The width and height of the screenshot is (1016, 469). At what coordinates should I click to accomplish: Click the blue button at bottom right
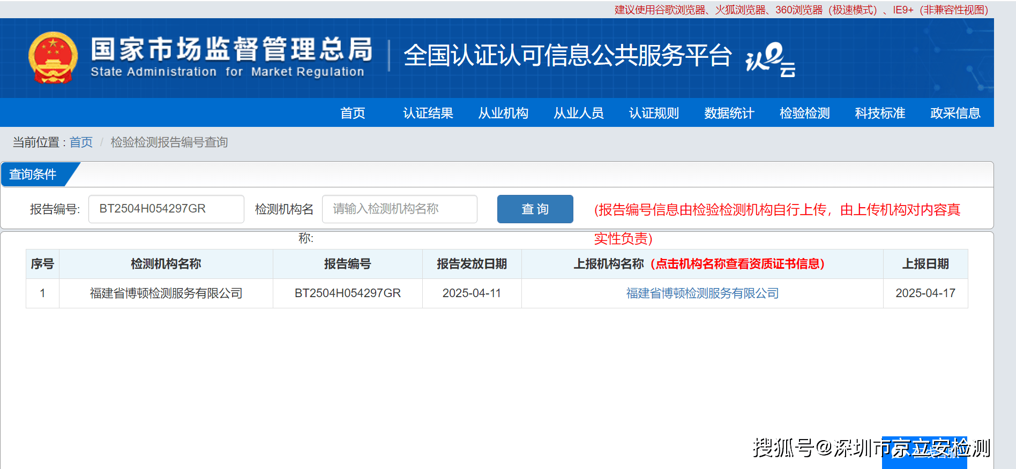pos(924,453)
